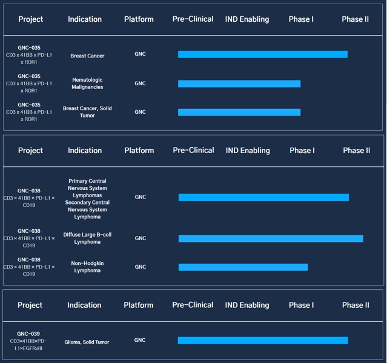Click the GNC platform label in the Non-Hodgkin Lymphoma row
Screen dimensions: 387x363
[140, 267]
